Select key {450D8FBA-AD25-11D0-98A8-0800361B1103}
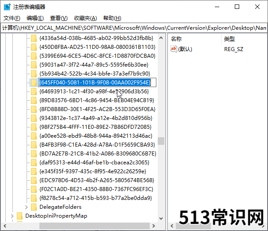This screenshot has height=231, width=268. [x=97, y=47]
